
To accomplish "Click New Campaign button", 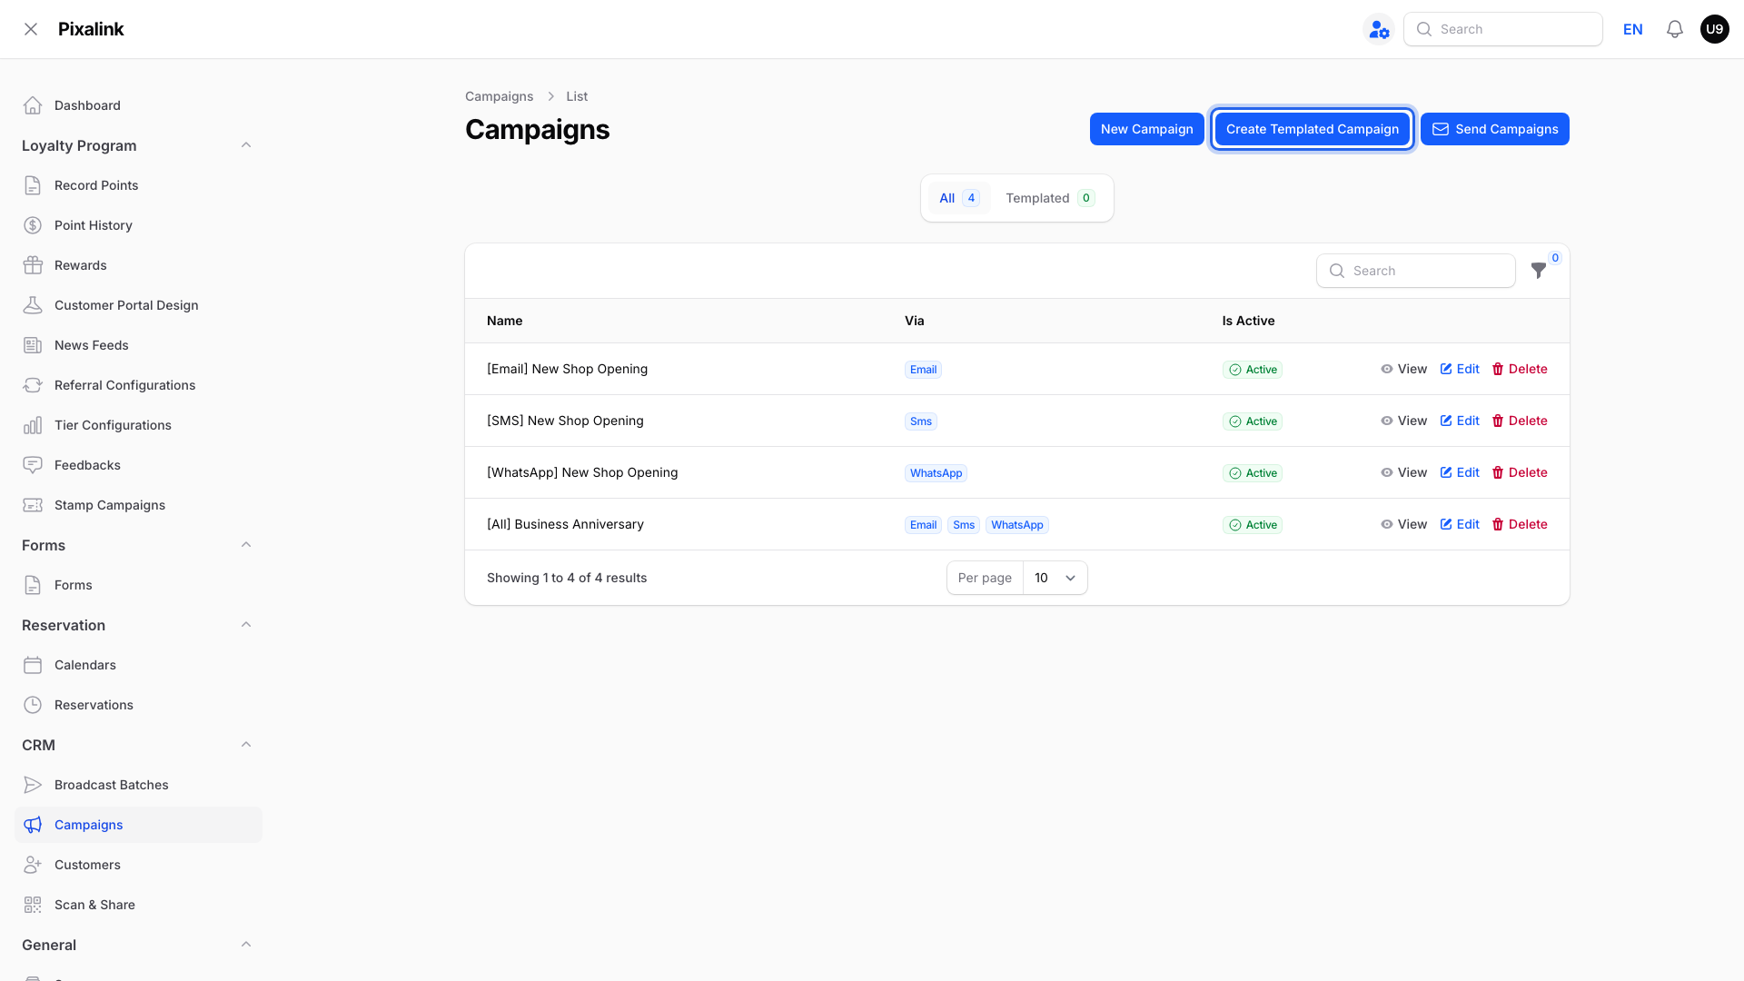I will click(x=1146, y=129).
